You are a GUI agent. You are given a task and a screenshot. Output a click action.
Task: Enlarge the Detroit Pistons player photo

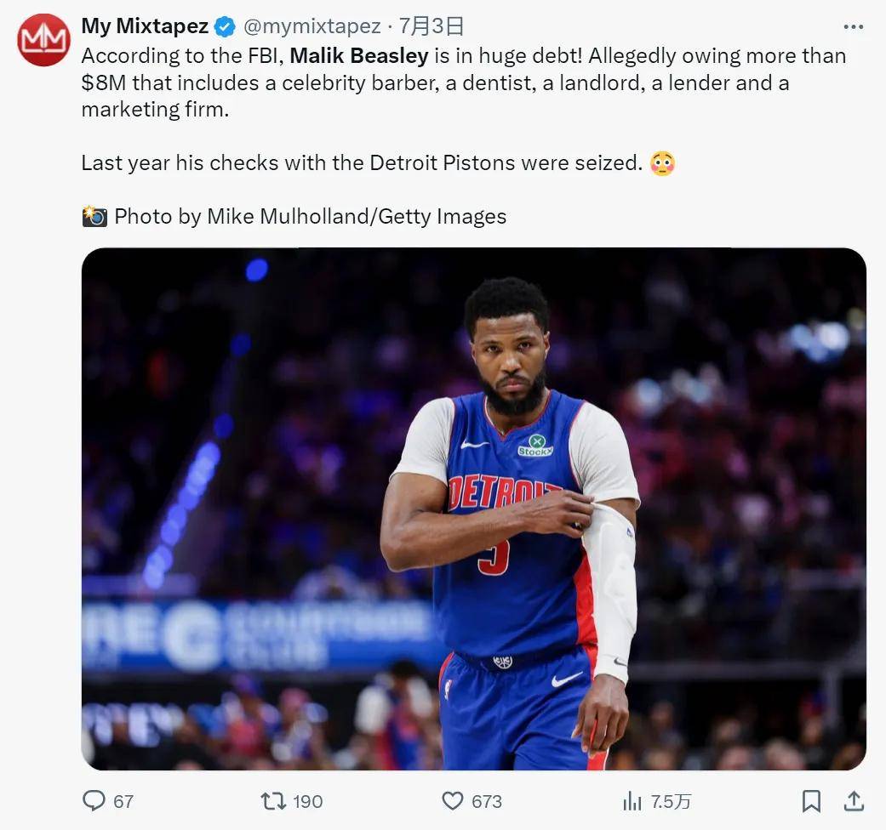(473, 509)
